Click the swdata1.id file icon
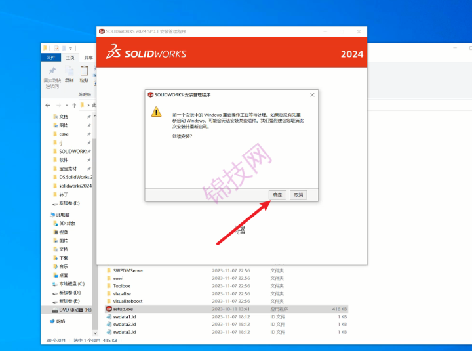The image size is (472, 351). click(109, 317)
